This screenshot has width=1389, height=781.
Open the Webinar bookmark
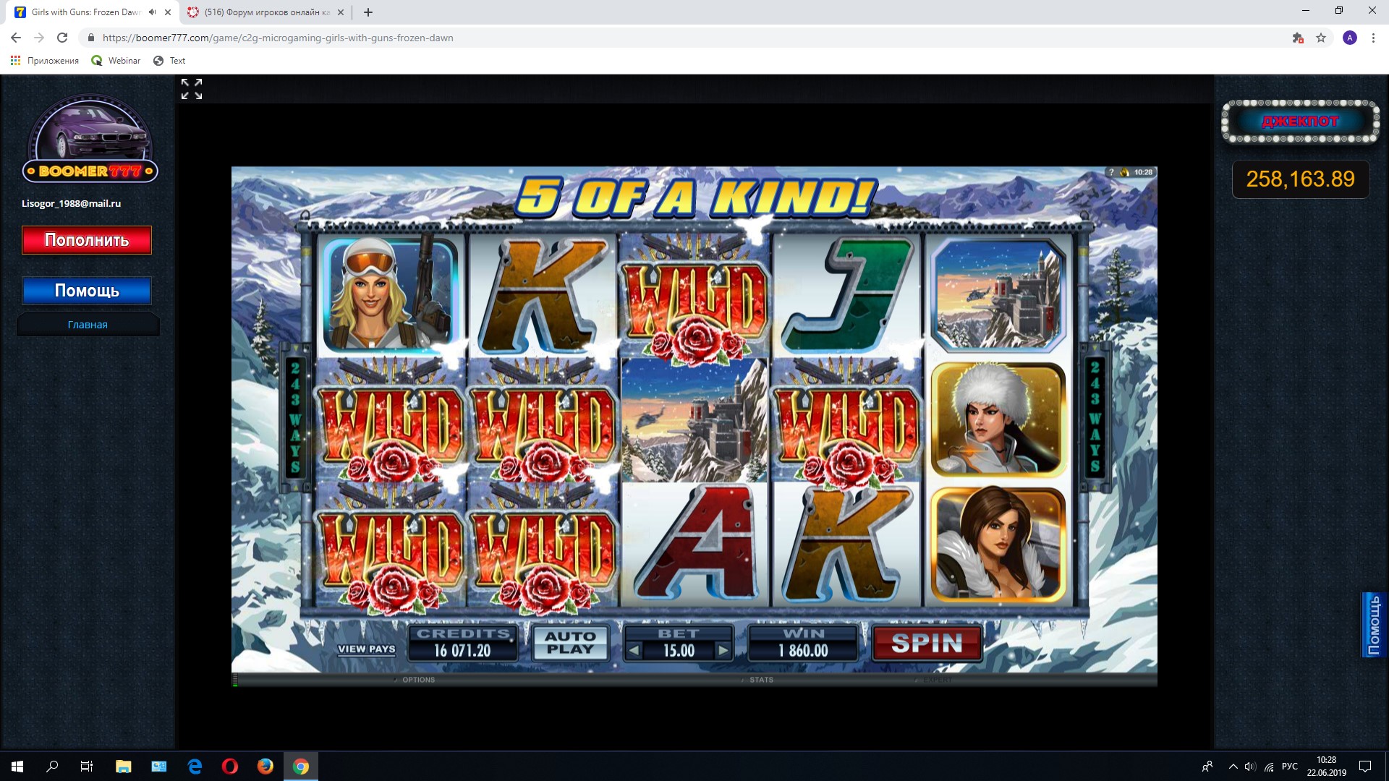click(116, 61)
